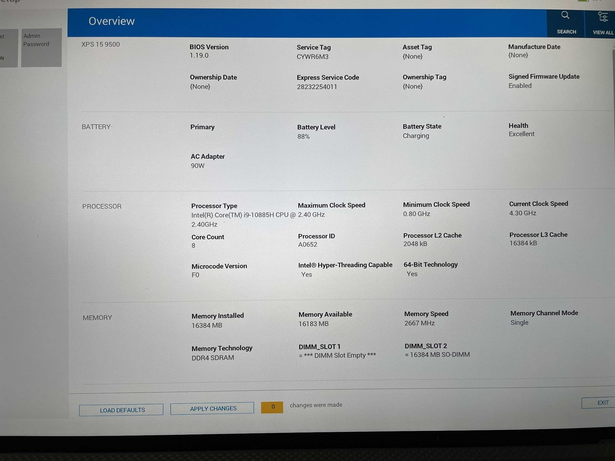
Task: Click Memory Available 16183 MB value
Action: pyautogui.click(x=314, y=324)
